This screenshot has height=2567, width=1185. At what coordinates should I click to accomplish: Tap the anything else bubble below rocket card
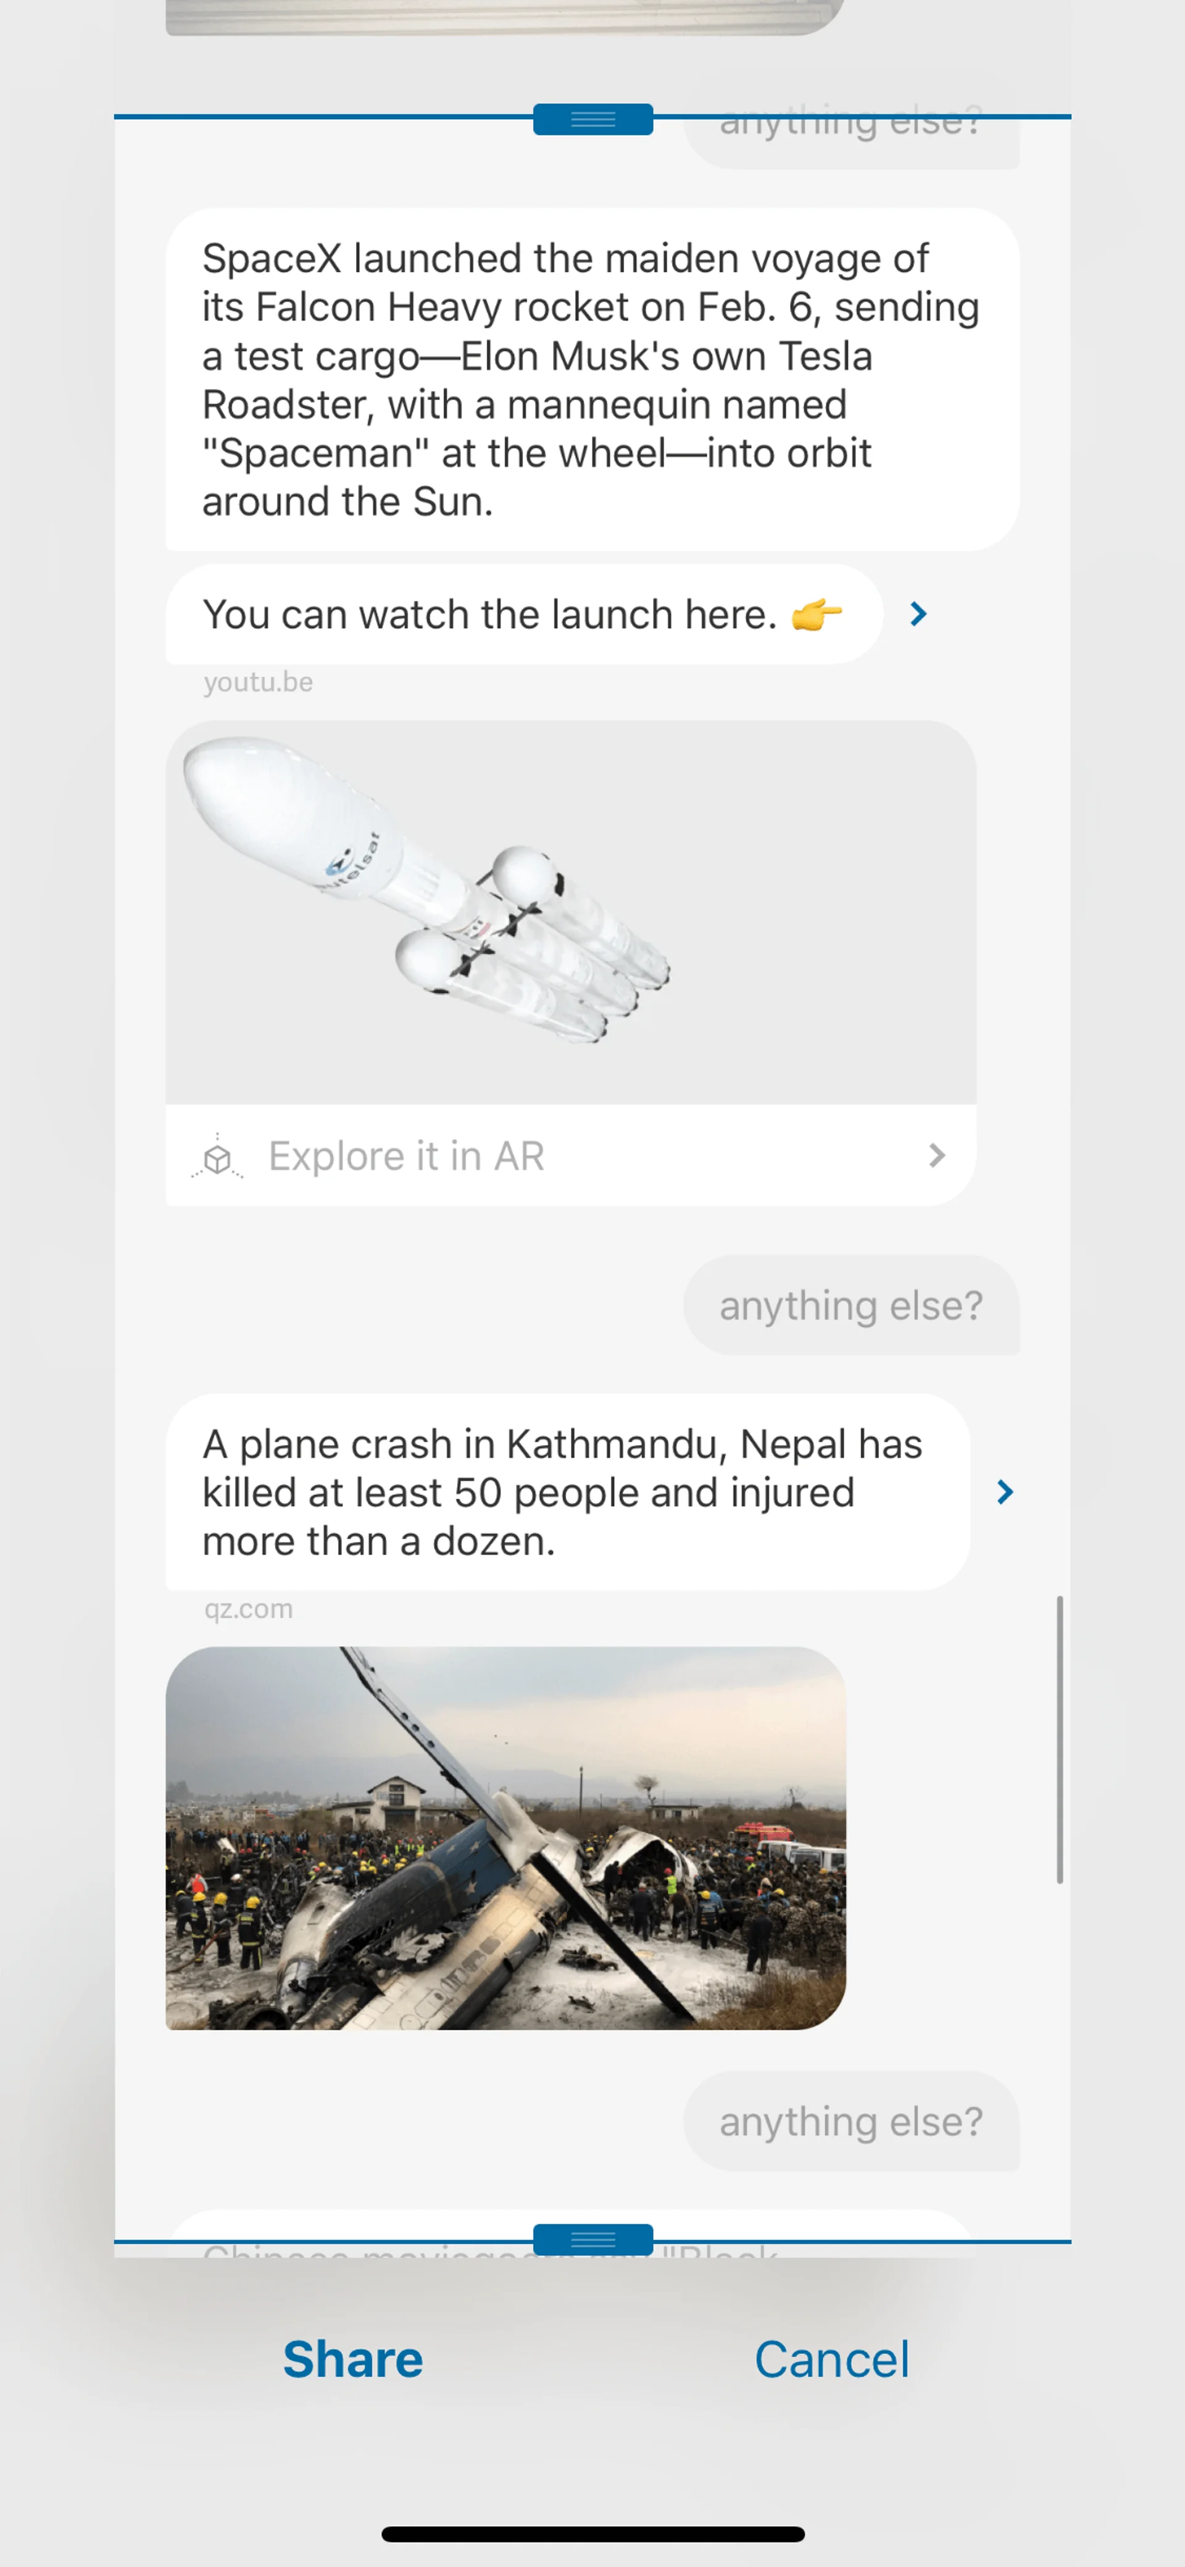tap(851, 1305)
